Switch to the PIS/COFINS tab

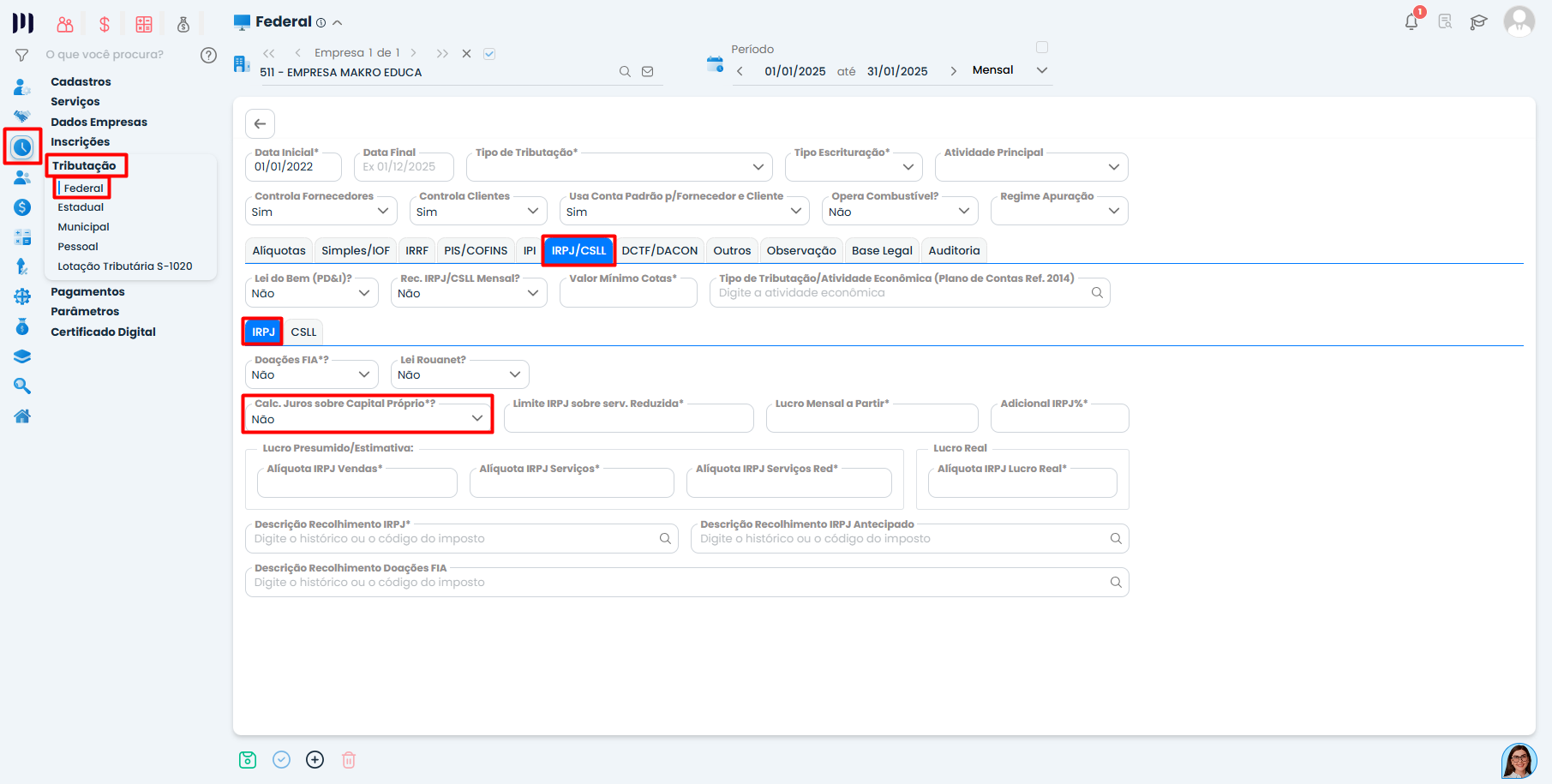476,250
